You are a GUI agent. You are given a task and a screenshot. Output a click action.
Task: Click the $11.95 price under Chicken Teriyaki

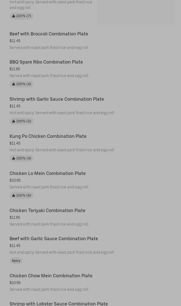tap(15, 217)
